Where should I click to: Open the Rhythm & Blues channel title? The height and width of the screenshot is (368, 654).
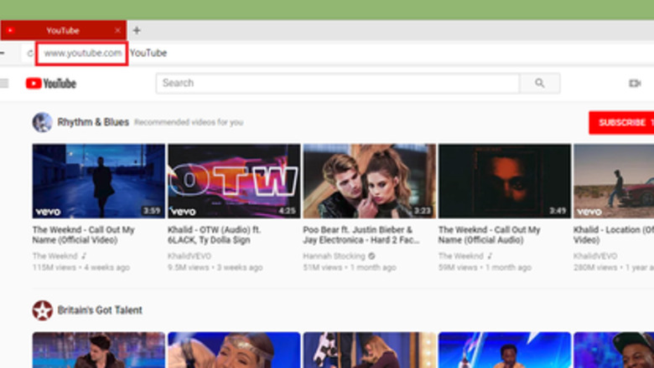tap(93, 122)
